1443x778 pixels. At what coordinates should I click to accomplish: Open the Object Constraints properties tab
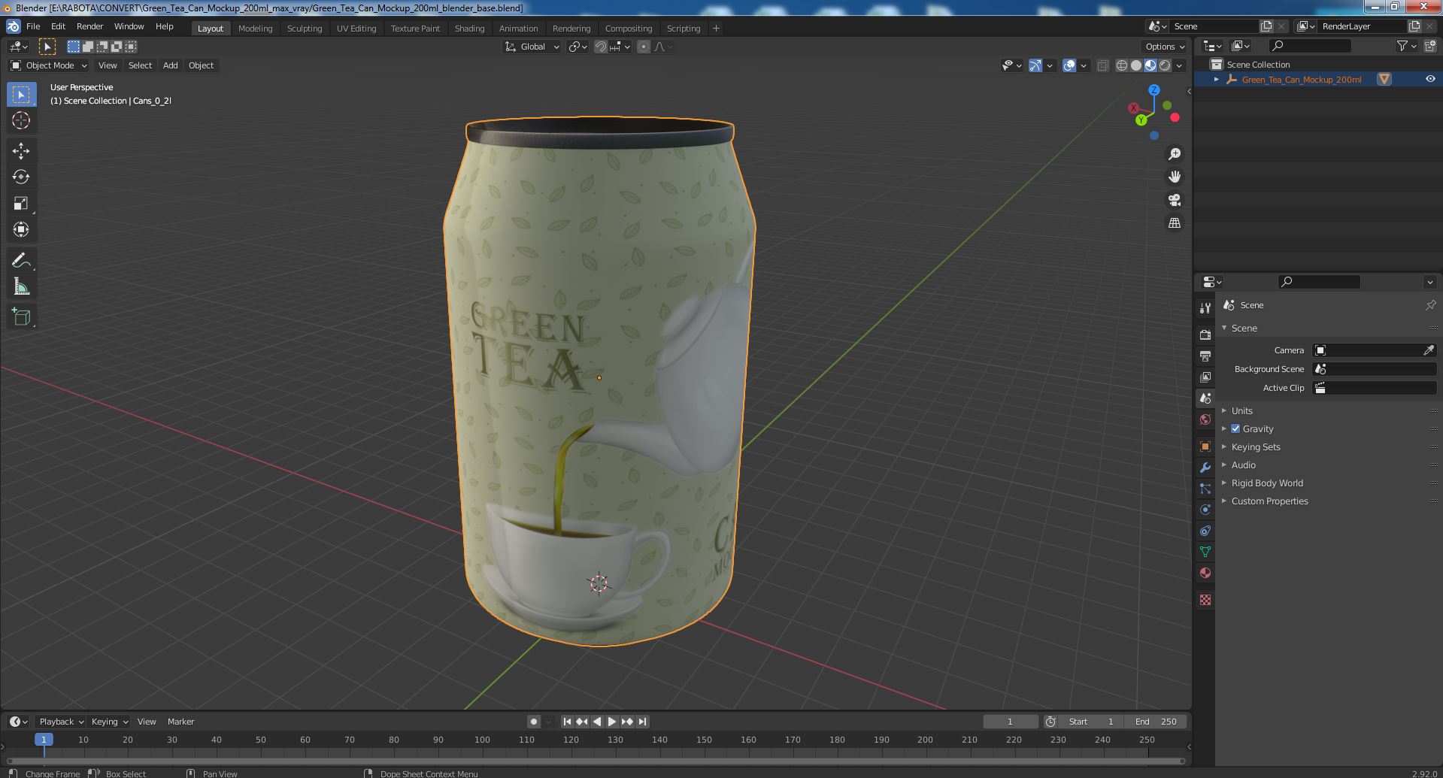click(x=1205, y=531)
